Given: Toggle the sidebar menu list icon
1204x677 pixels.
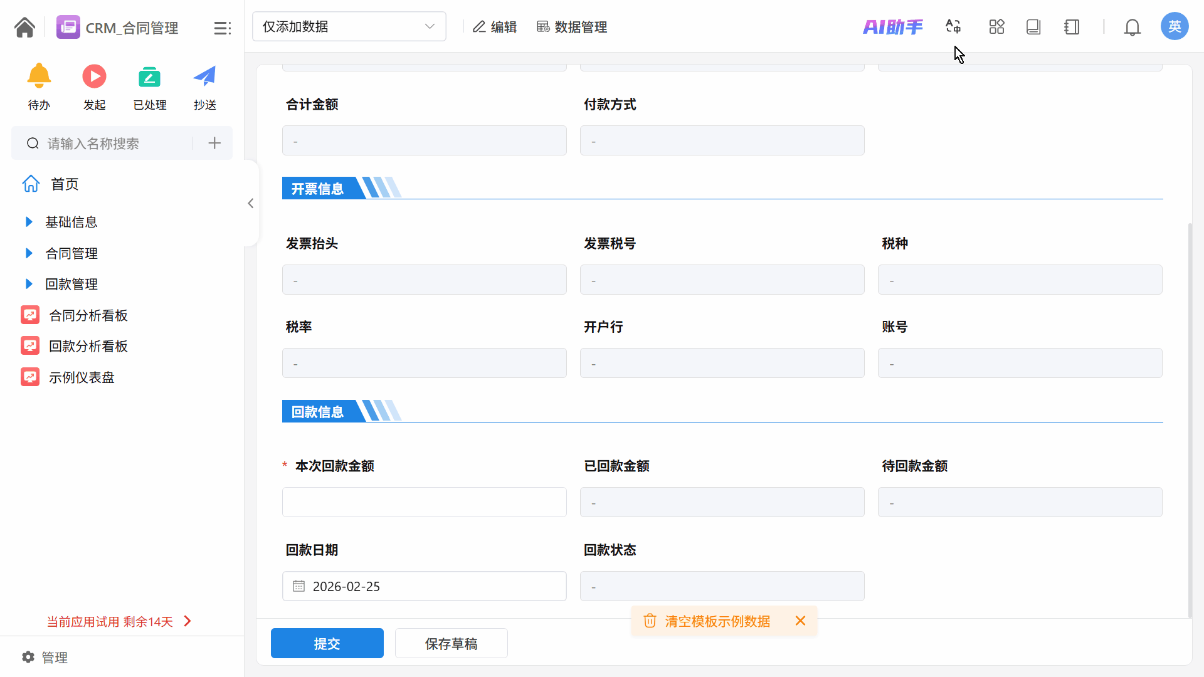Looking at the screenshot, I should pos(222,28).
